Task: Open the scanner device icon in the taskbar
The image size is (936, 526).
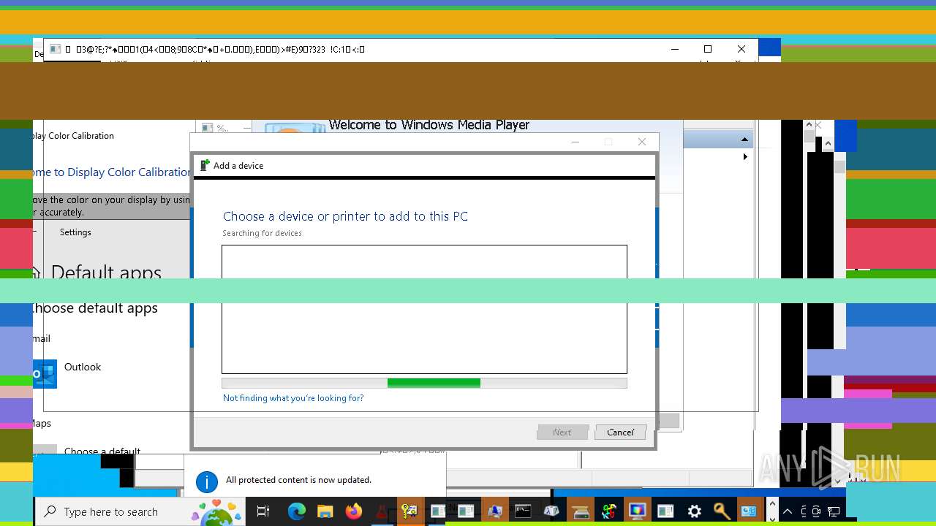Action: click(581, 511)
